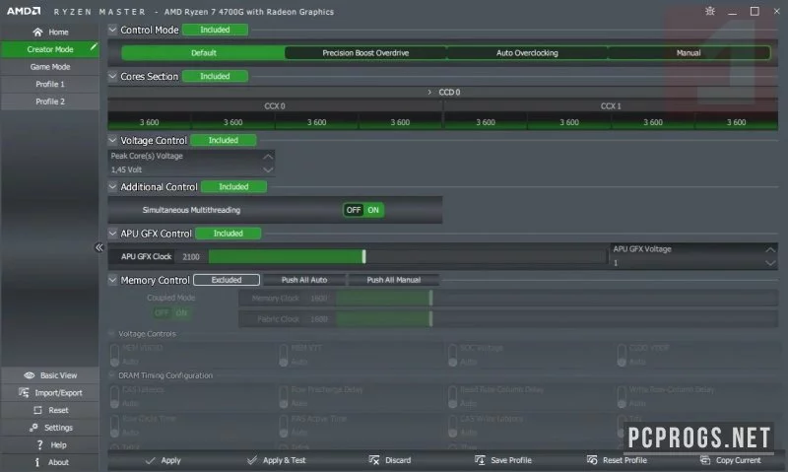The width and height of the screenshot is (788, 472).
Task: Click the Creator Mode edit pencil icon
Action: [x=94, y=46]
